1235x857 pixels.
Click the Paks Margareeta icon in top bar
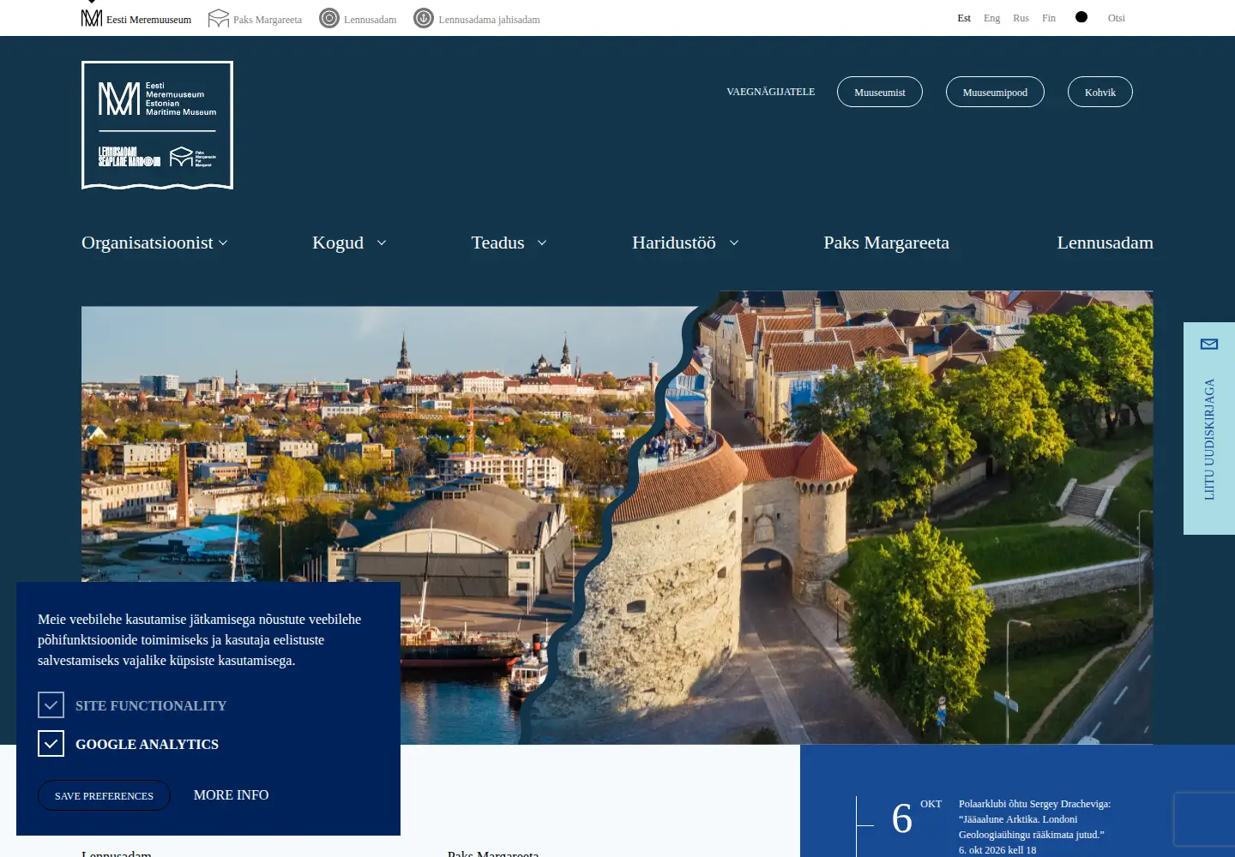[x=219, y=18]
